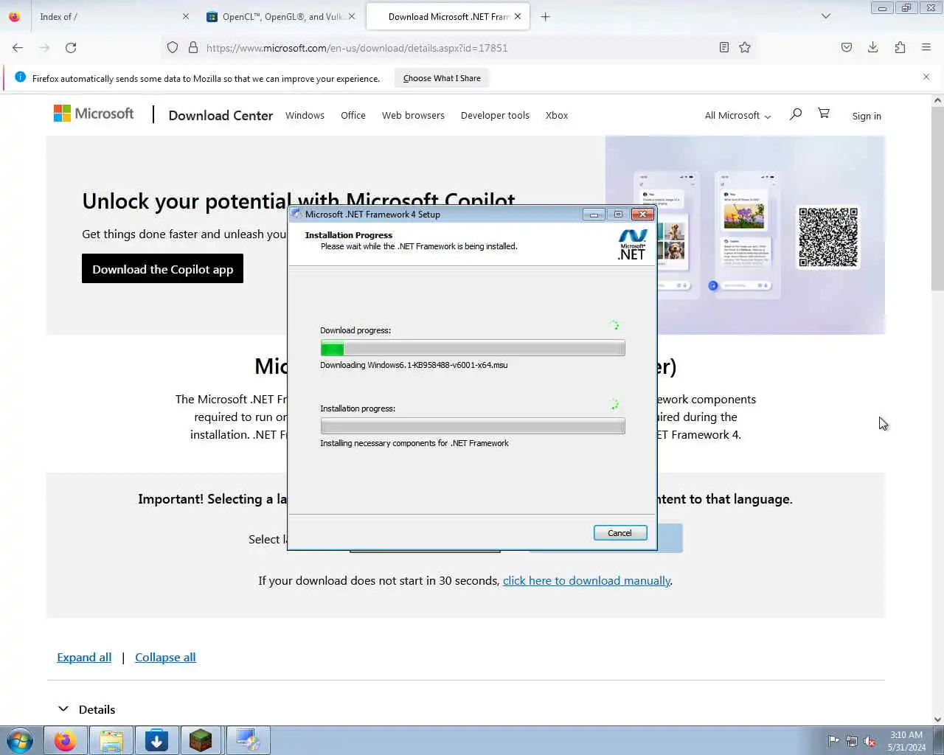Image resolution: width=944 pixels, height=755 pixels.
Task: Open the Windows menu item
Action: click(305, 116)
